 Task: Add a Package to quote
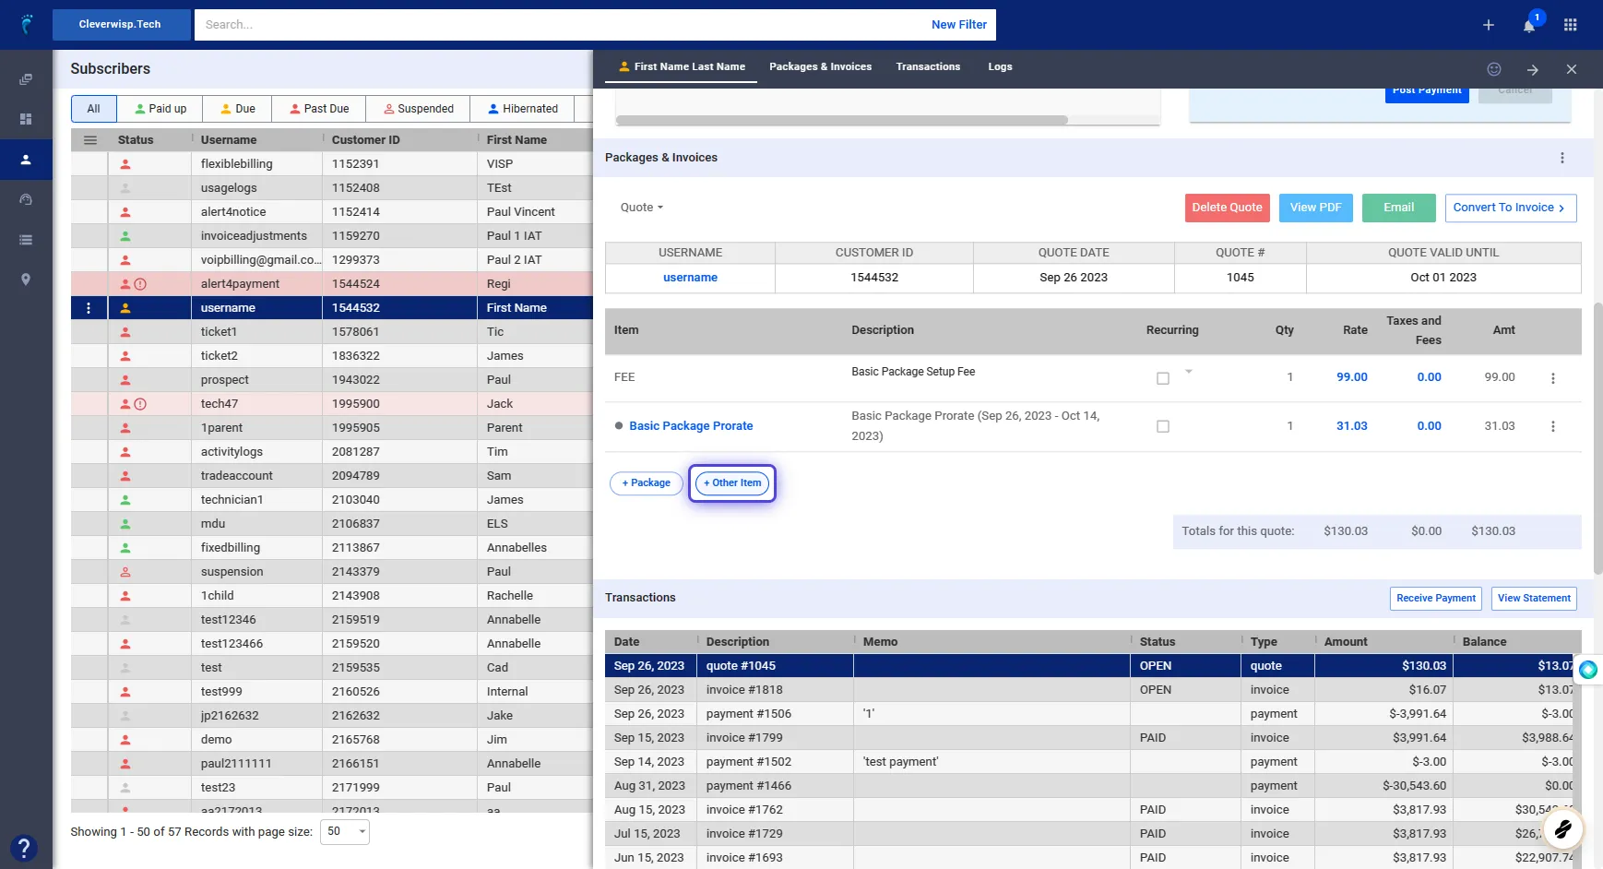click(647, 483)
